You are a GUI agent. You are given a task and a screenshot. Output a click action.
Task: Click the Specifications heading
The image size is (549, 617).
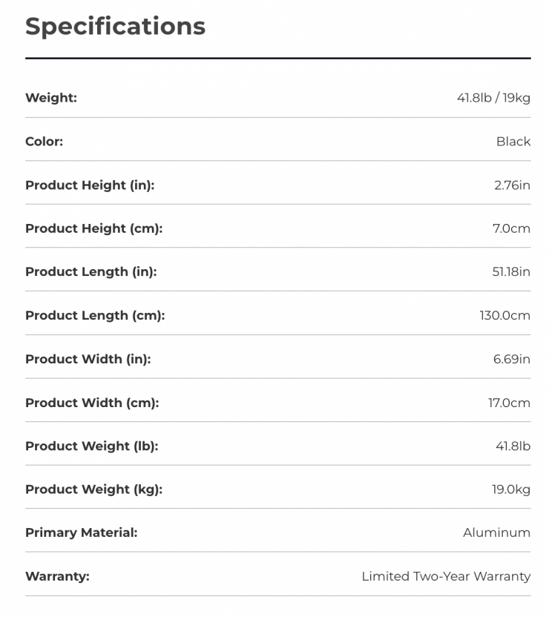point(115,27)
